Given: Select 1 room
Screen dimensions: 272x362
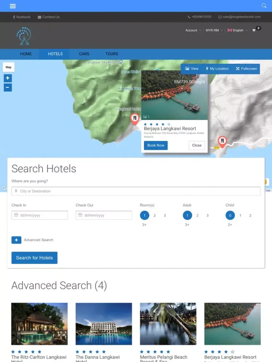Looking at the screenshot, I should pos(145,215).
